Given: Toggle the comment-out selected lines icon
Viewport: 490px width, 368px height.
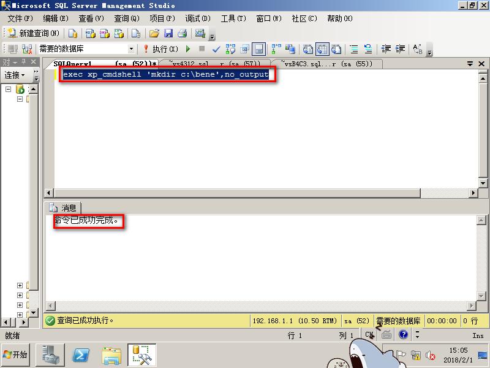Looking at the screenshot, I should tap(354, 48).
